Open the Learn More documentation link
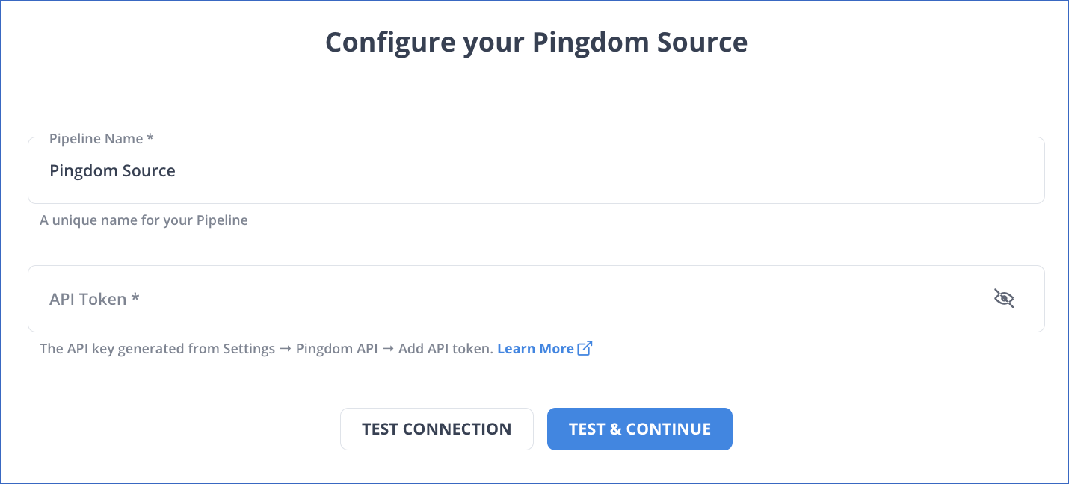 coord(535,348)
